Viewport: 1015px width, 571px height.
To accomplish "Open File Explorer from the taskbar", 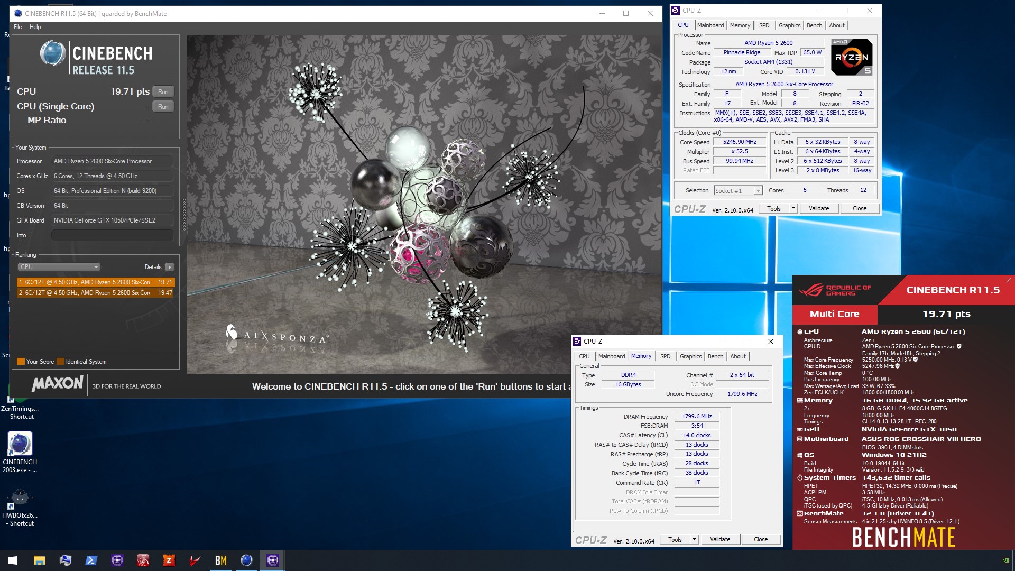I will [x=39, y=560].
